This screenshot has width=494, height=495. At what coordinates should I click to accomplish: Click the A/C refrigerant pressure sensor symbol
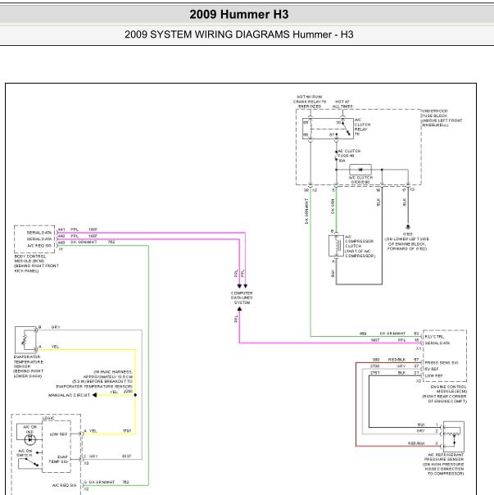pyautogui.click(x=454, y=437)
